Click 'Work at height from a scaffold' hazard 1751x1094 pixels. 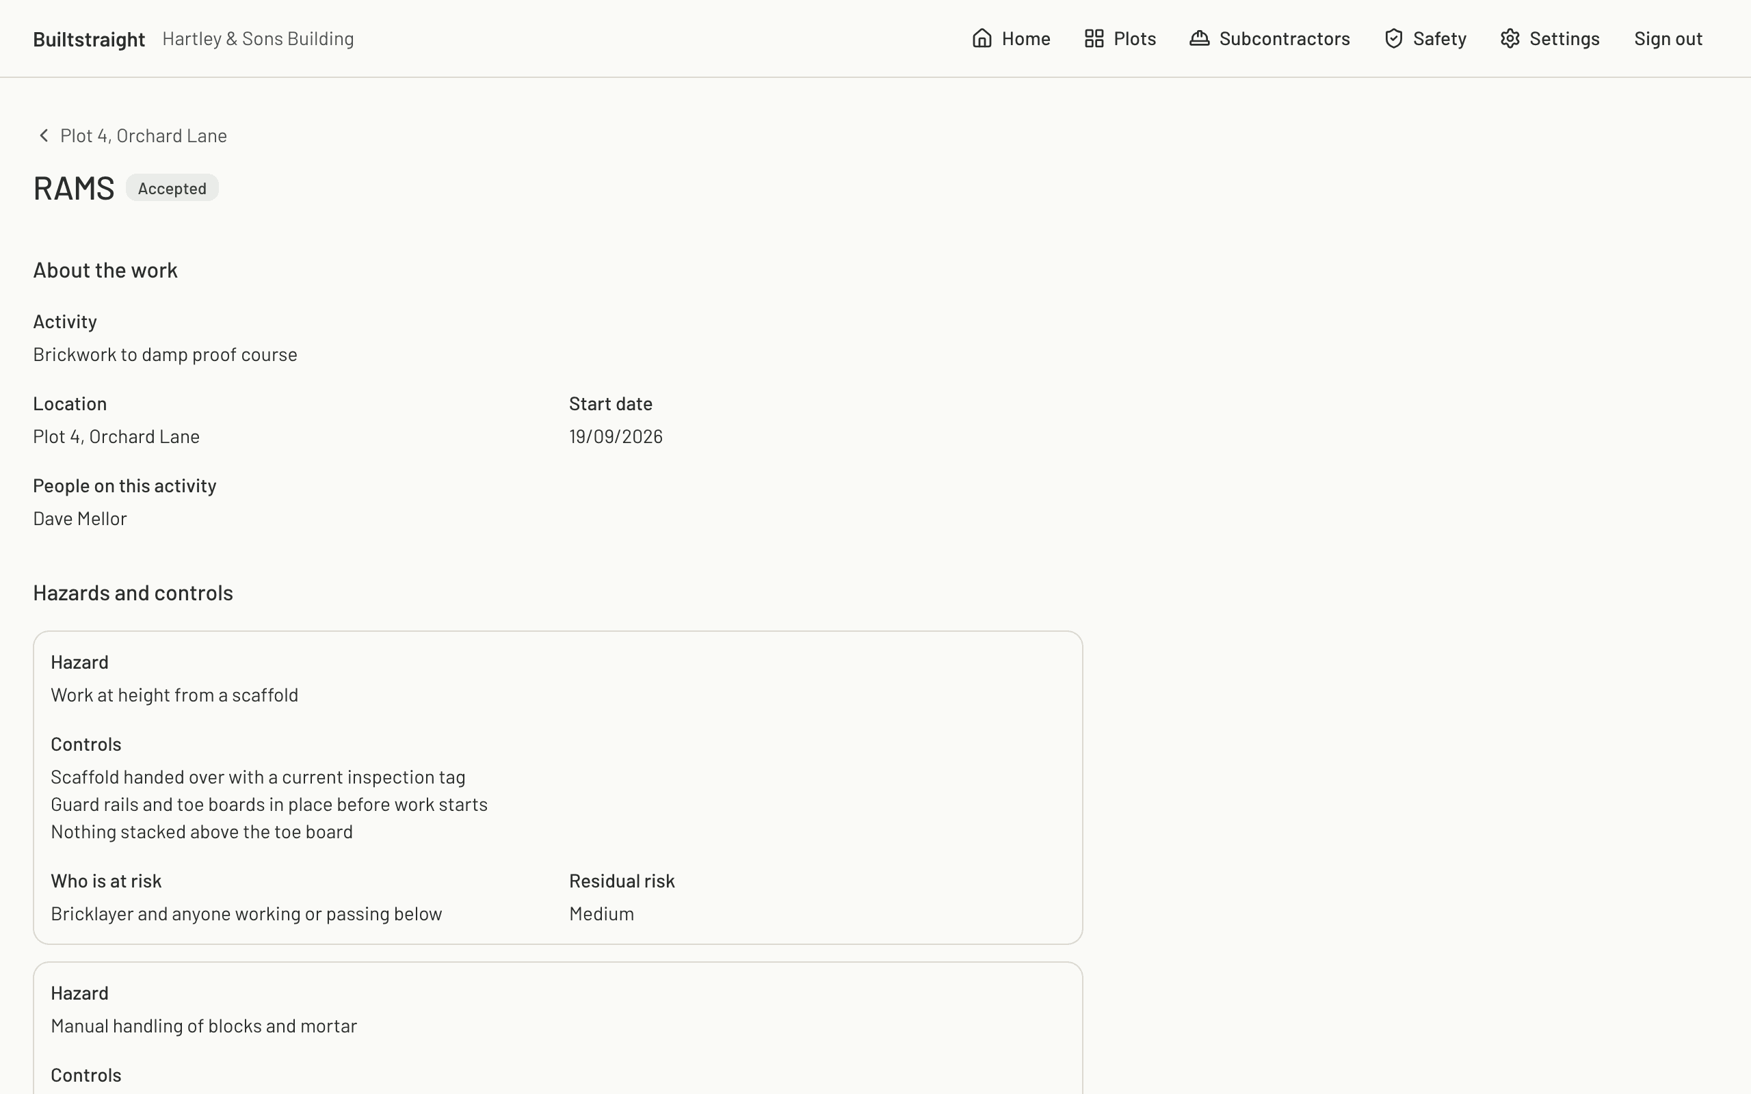174,695
